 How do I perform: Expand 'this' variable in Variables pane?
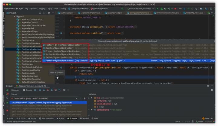point(92,98)
